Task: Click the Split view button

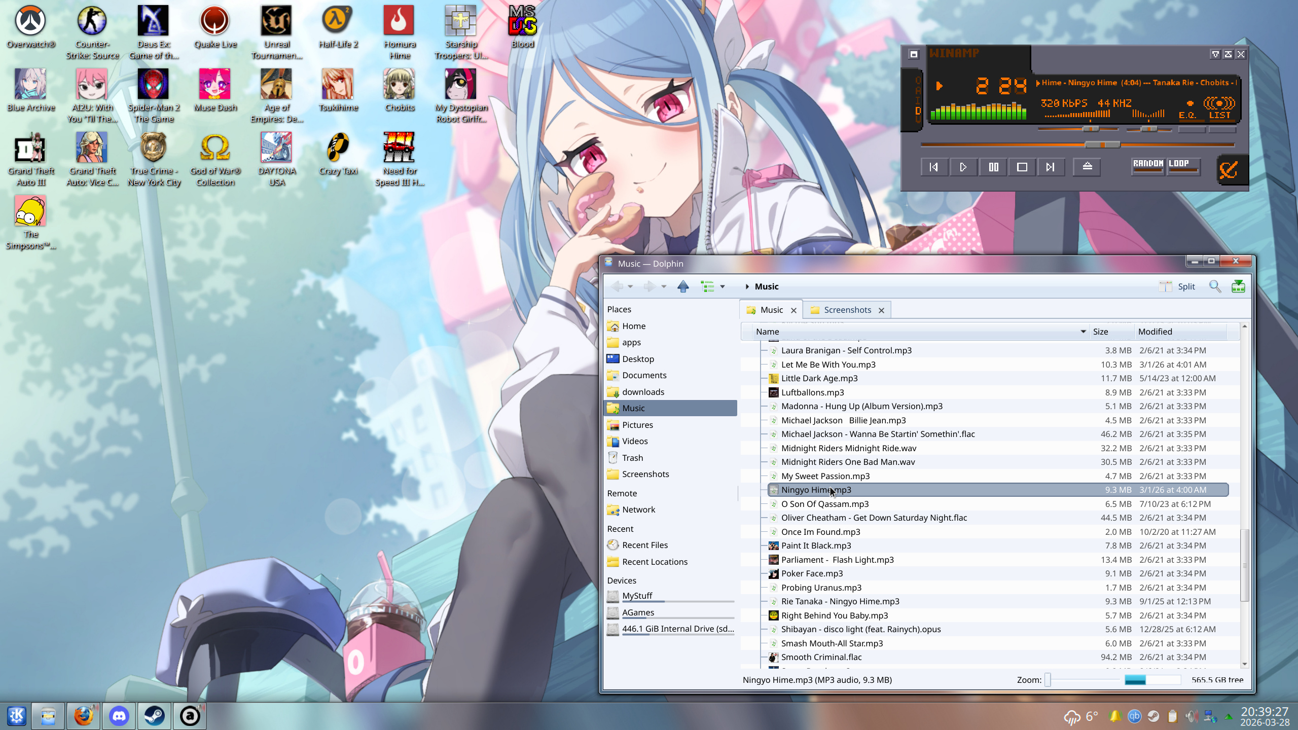Action: (1178, 286)
